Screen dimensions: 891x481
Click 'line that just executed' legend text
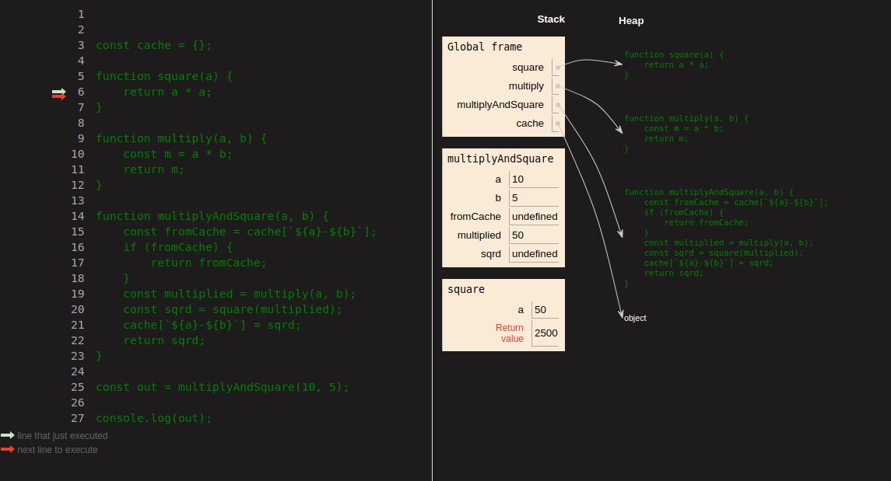[62, 436]
